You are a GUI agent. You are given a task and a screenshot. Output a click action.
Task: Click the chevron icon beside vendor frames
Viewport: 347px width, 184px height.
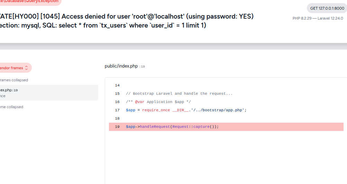point(27,68)
